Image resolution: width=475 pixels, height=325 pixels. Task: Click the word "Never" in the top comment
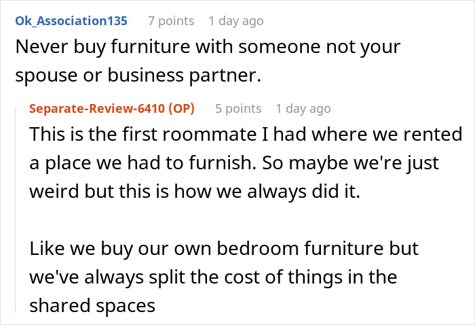tap(37, 48)
